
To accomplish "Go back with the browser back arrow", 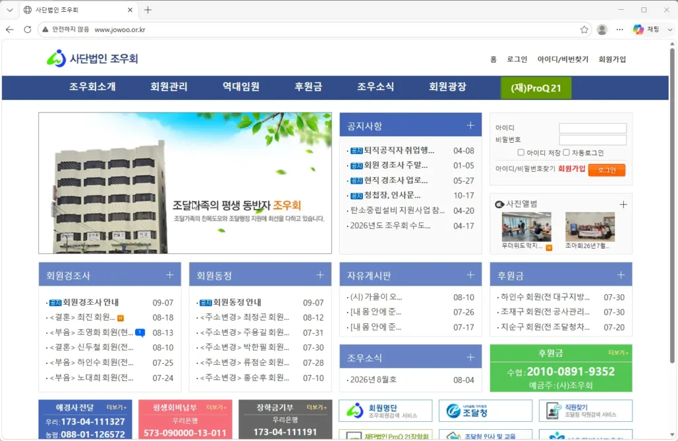I will coord(10,29).
